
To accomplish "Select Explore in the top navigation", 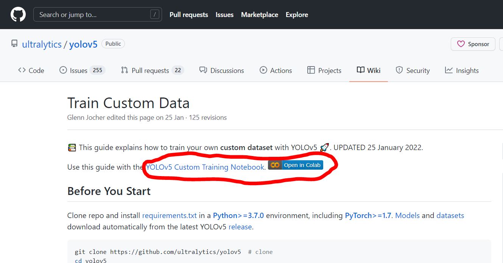I will click(x=297, y=14).
